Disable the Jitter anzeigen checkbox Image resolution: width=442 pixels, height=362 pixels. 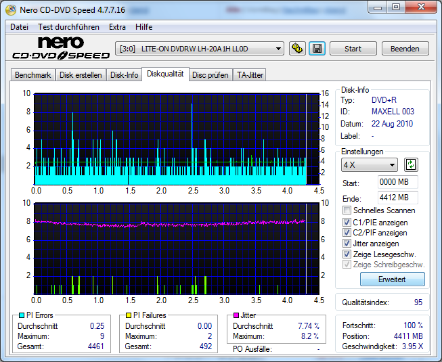click(x=347, y=244)
